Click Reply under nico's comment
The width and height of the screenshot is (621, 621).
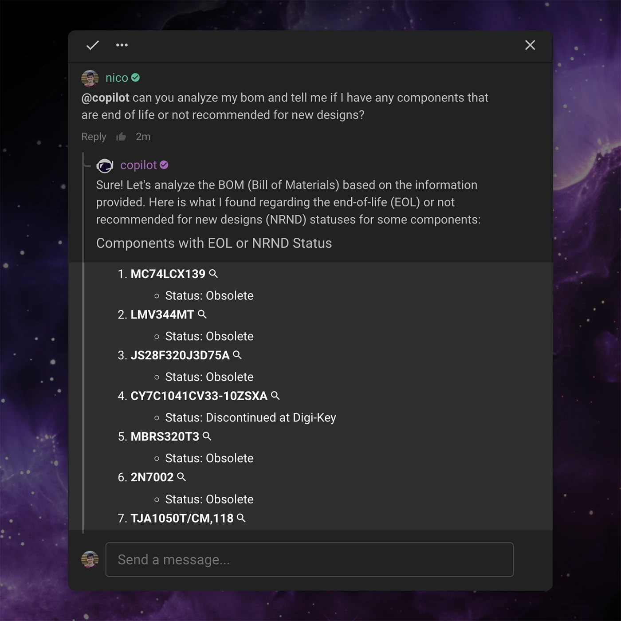[94, 137]
